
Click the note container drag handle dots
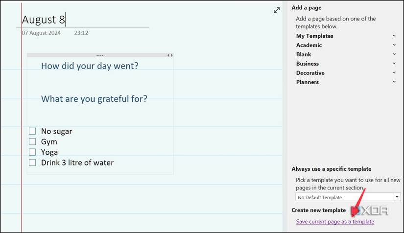coord(100,56)
